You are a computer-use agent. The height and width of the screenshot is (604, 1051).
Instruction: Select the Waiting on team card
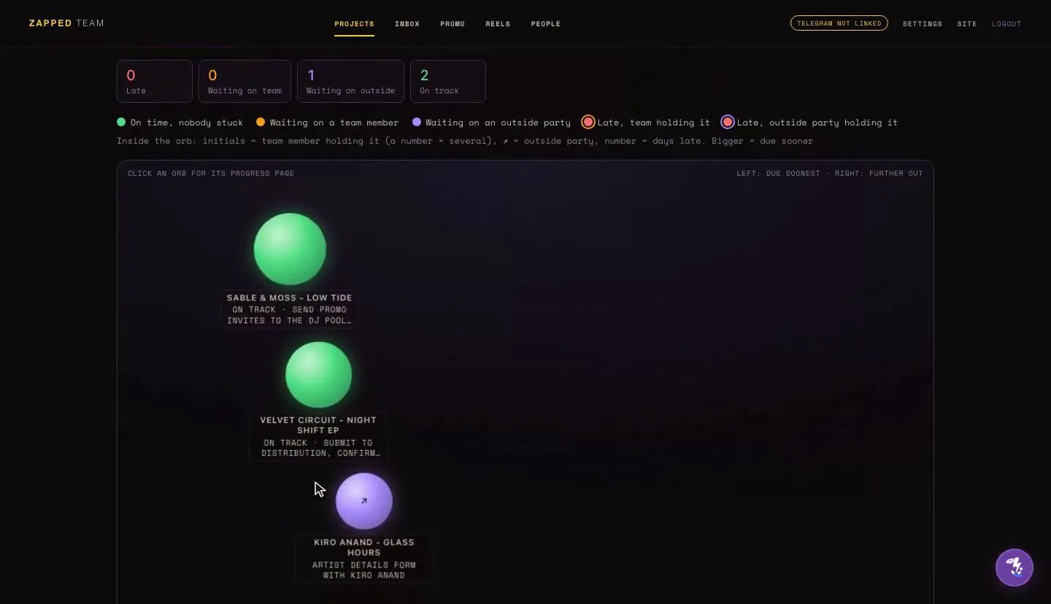[x=245, y=81]
